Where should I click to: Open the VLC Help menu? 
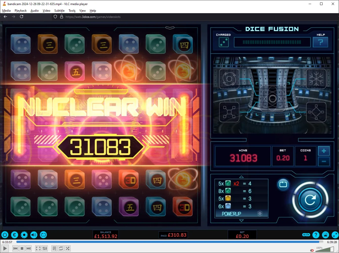click(93, 11)
